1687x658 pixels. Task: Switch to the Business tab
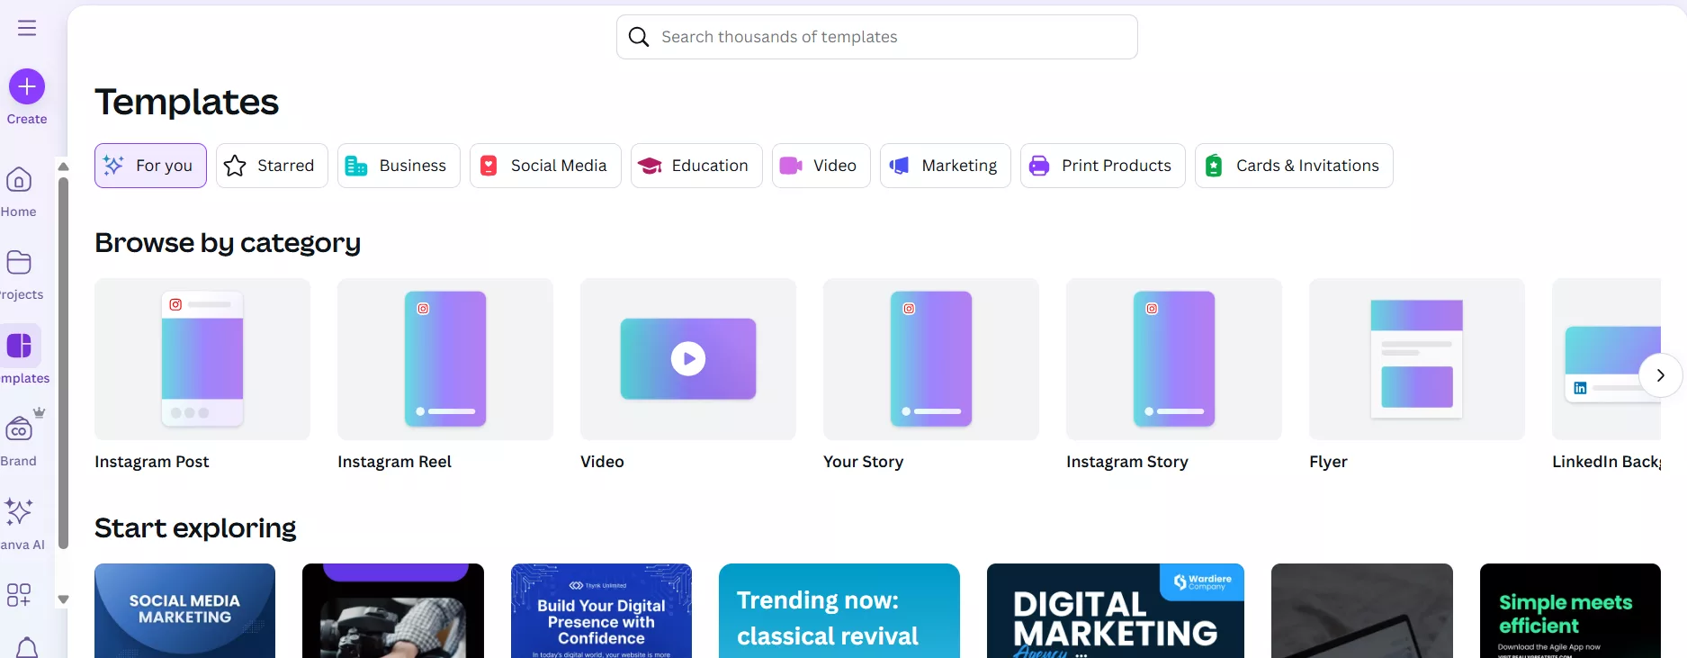click(x=399, y=166)
